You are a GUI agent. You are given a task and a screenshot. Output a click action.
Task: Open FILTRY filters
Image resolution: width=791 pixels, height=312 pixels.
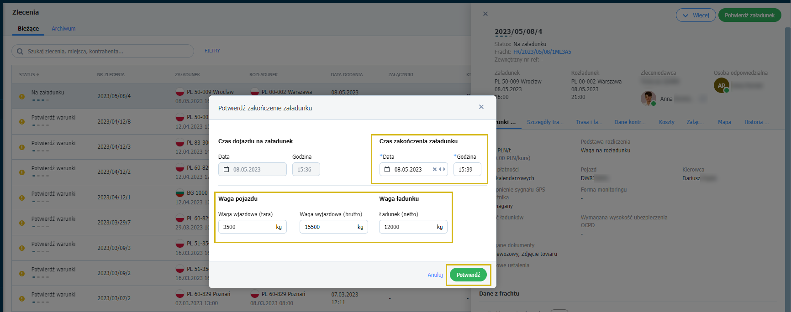(212, 51)
